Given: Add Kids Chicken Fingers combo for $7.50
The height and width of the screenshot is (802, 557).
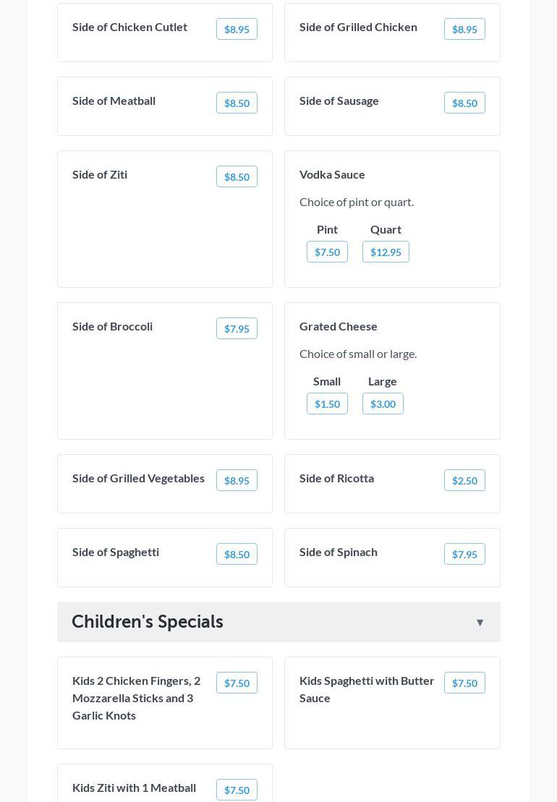Looking at the screenshot, I should [237, 683].
